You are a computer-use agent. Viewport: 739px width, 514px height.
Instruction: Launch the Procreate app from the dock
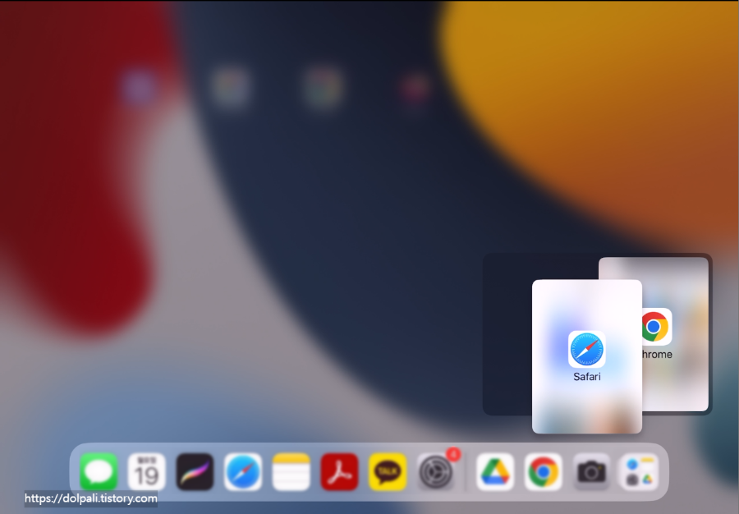coord(195,471)
